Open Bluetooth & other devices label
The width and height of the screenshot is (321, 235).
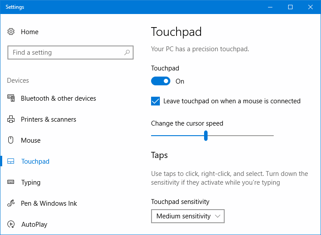(58, 98)
